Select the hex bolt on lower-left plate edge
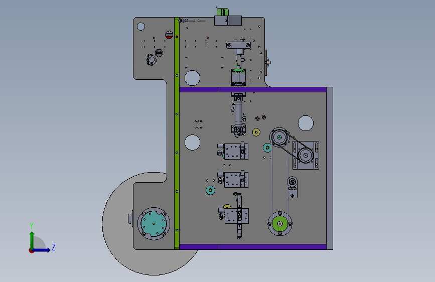The height and width of the screenshot is (282, 435). click(x=130, y=218)
